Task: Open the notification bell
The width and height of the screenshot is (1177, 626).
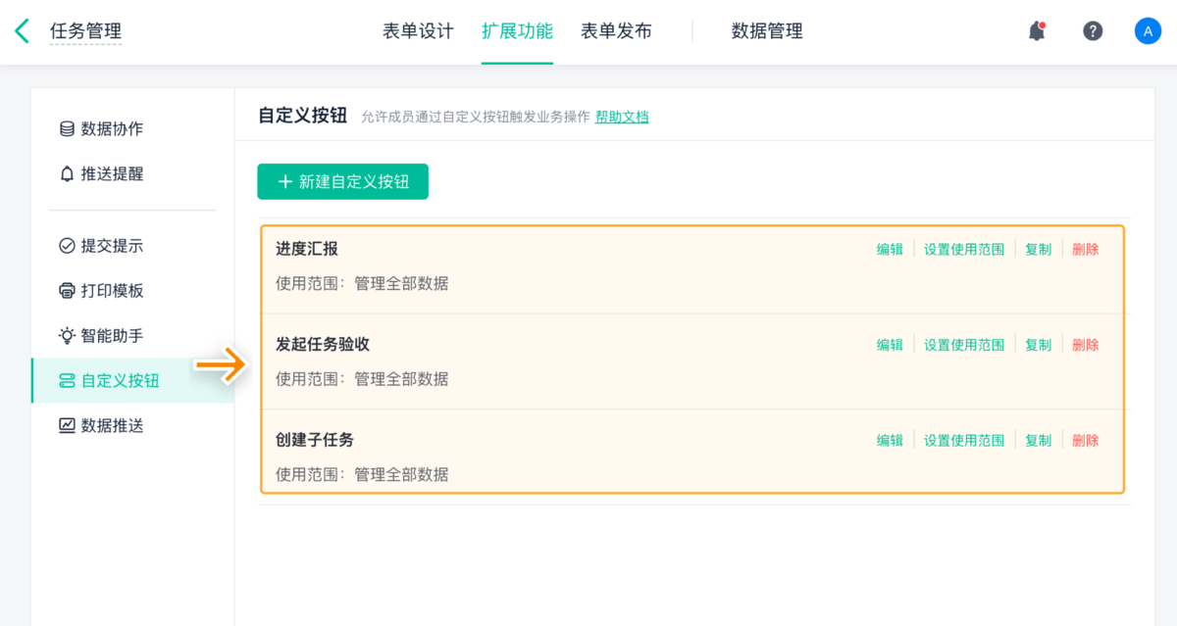Action: point(1037,31)
